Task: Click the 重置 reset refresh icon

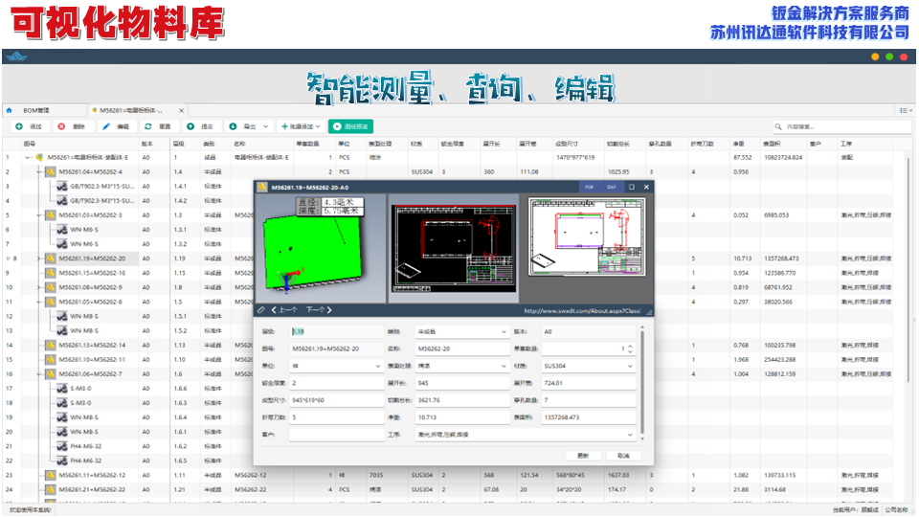Action: click(148, 126)
